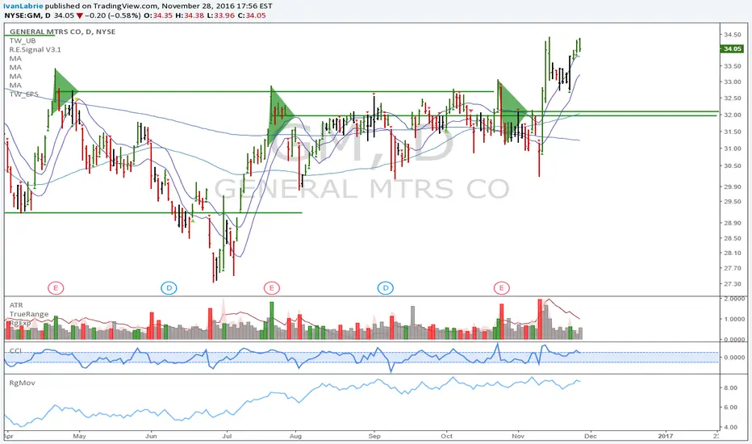Click the 1.0000 ATR scale label
This screenshot has width=752, height=444.
pos(735,319)
